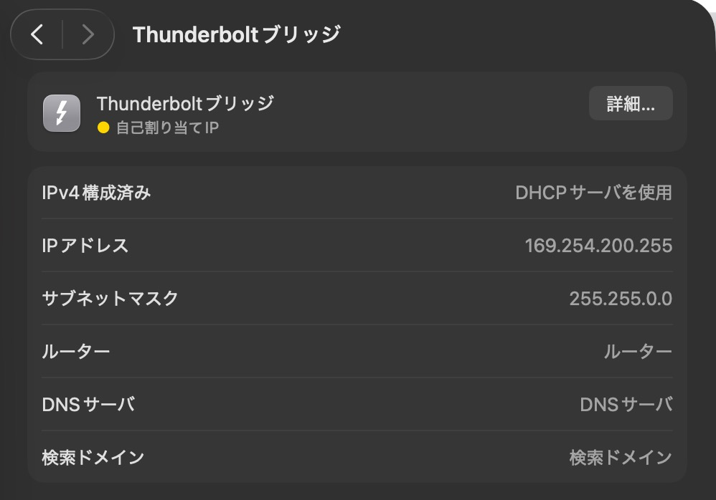Click the ルーター placeholder value field
Image resolution: width=716 pixels, height=500 pixels.
point(638,352)
